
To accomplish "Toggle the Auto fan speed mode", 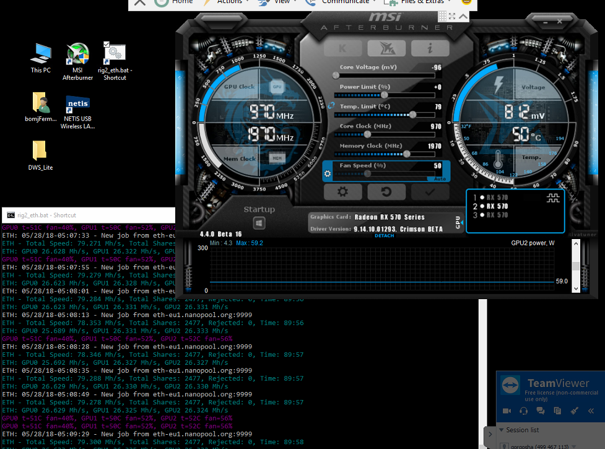I will [x=440, y=179].
